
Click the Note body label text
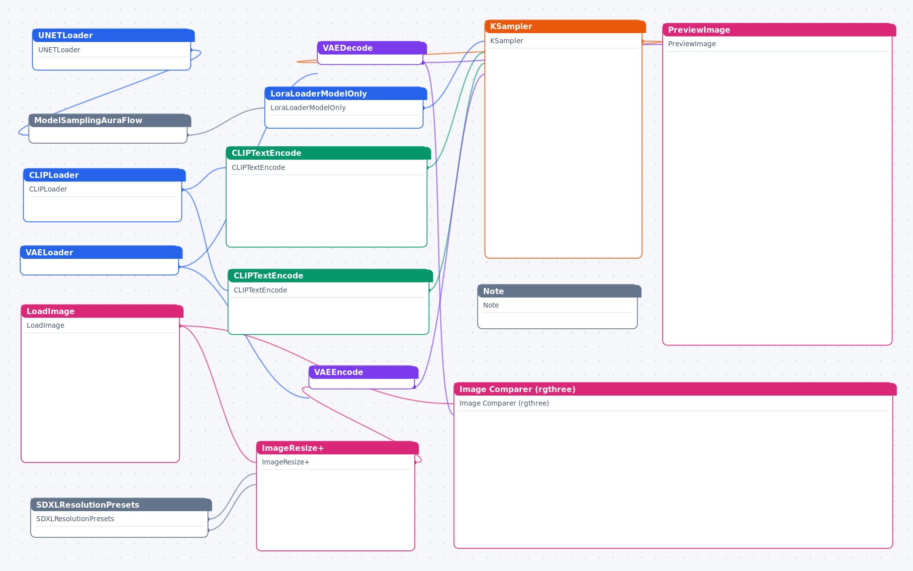(x=491, y=305)
